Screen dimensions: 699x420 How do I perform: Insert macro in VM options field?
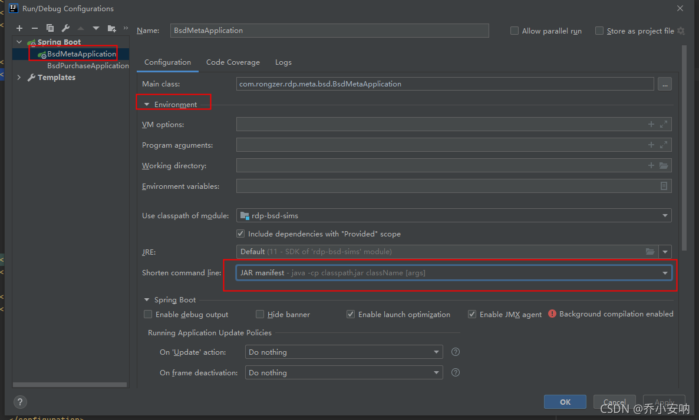[x=651, y=125]
